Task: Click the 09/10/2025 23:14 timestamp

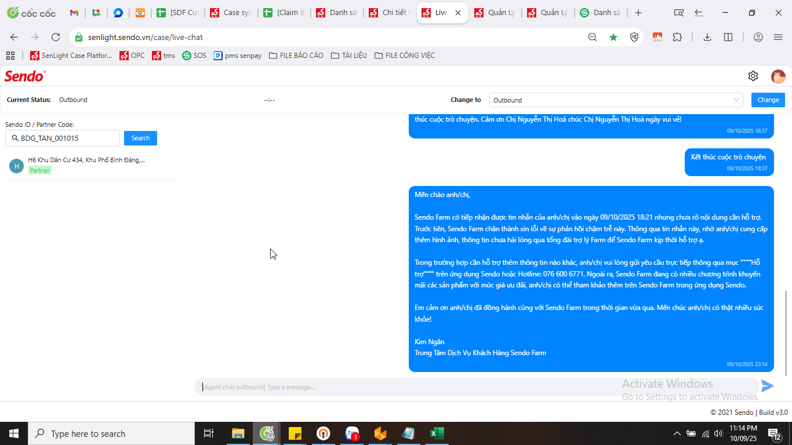Action: tap(747, 364)
